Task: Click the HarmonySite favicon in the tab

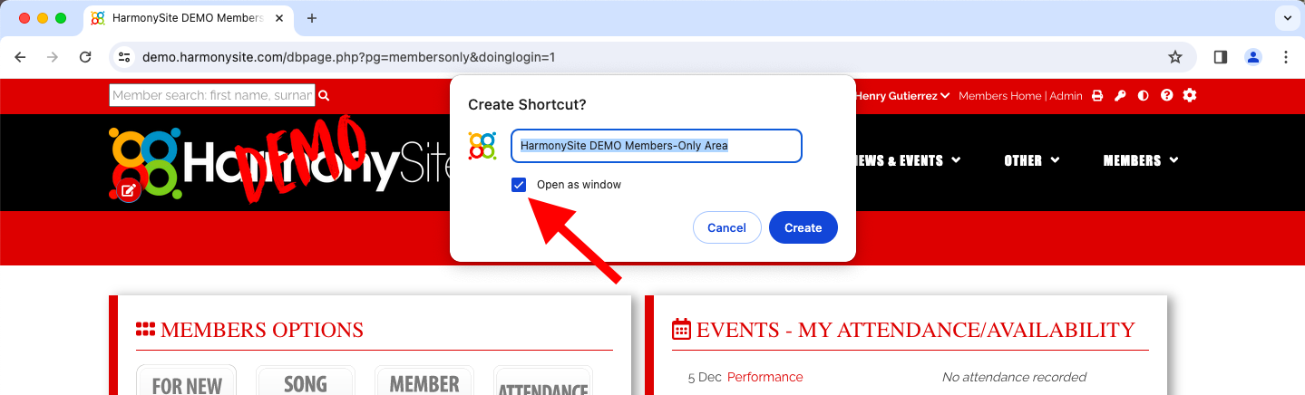Action: (x=98, y=18)
